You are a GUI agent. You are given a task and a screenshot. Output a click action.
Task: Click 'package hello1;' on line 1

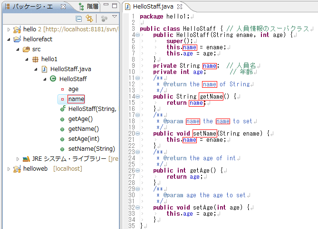click(x=164, y=17)
